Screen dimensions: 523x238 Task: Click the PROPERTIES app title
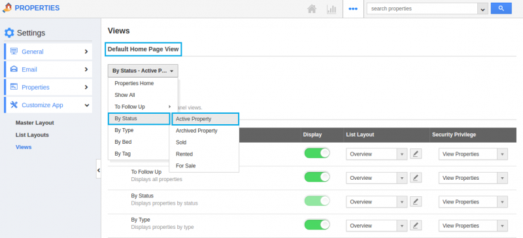coord(37,8)
